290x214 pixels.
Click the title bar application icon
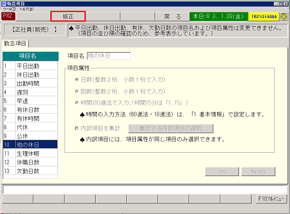(x=4, y=3)
